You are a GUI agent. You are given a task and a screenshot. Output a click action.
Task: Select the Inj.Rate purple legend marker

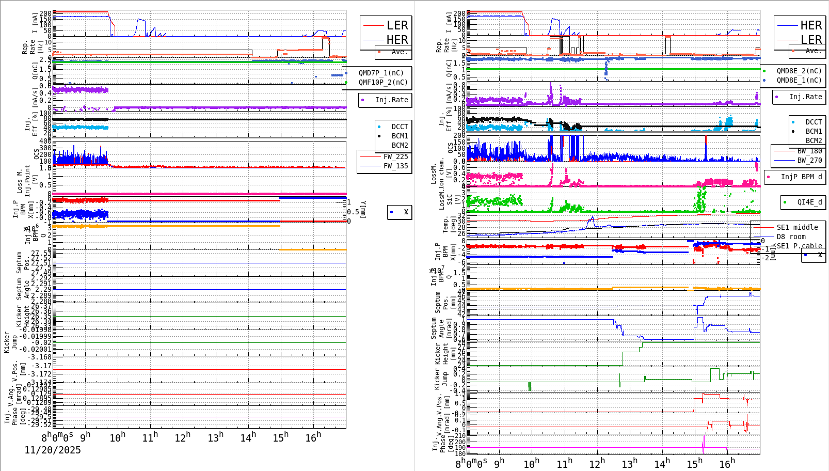tap(363, 100)
